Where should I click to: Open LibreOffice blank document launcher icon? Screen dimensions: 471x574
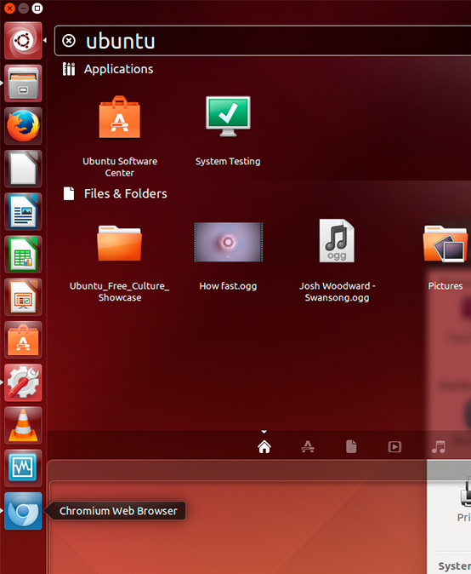click(x=23, y=169)
